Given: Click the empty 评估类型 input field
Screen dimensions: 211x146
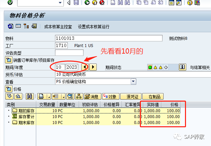Looking at the screenshot, I should [69, 53].
